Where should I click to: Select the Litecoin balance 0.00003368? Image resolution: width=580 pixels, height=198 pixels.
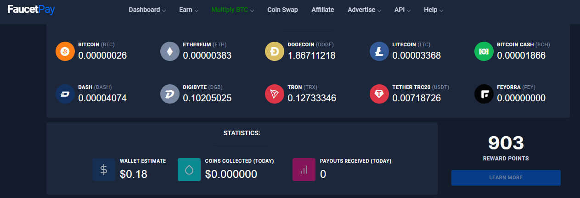tap(417, 55)
